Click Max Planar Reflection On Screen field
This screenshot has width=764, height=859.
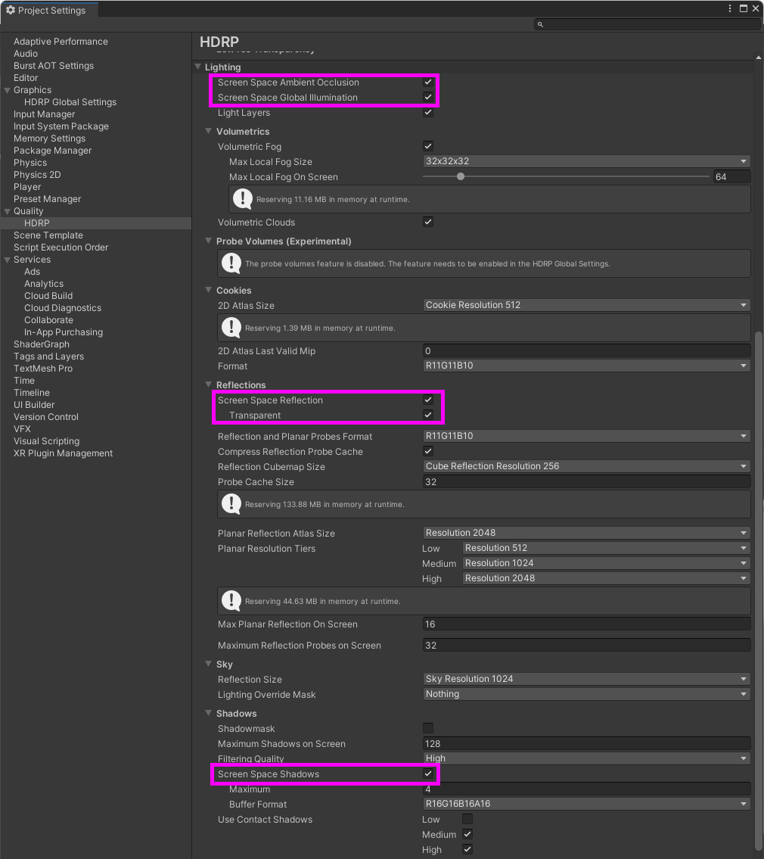[x=586, y=624]
